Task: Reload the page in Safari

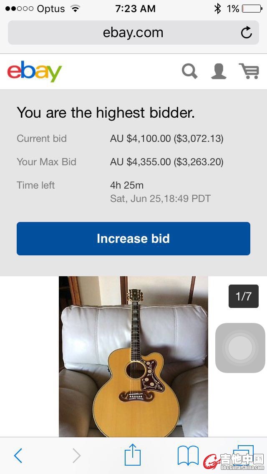Action: pos(247,33)
